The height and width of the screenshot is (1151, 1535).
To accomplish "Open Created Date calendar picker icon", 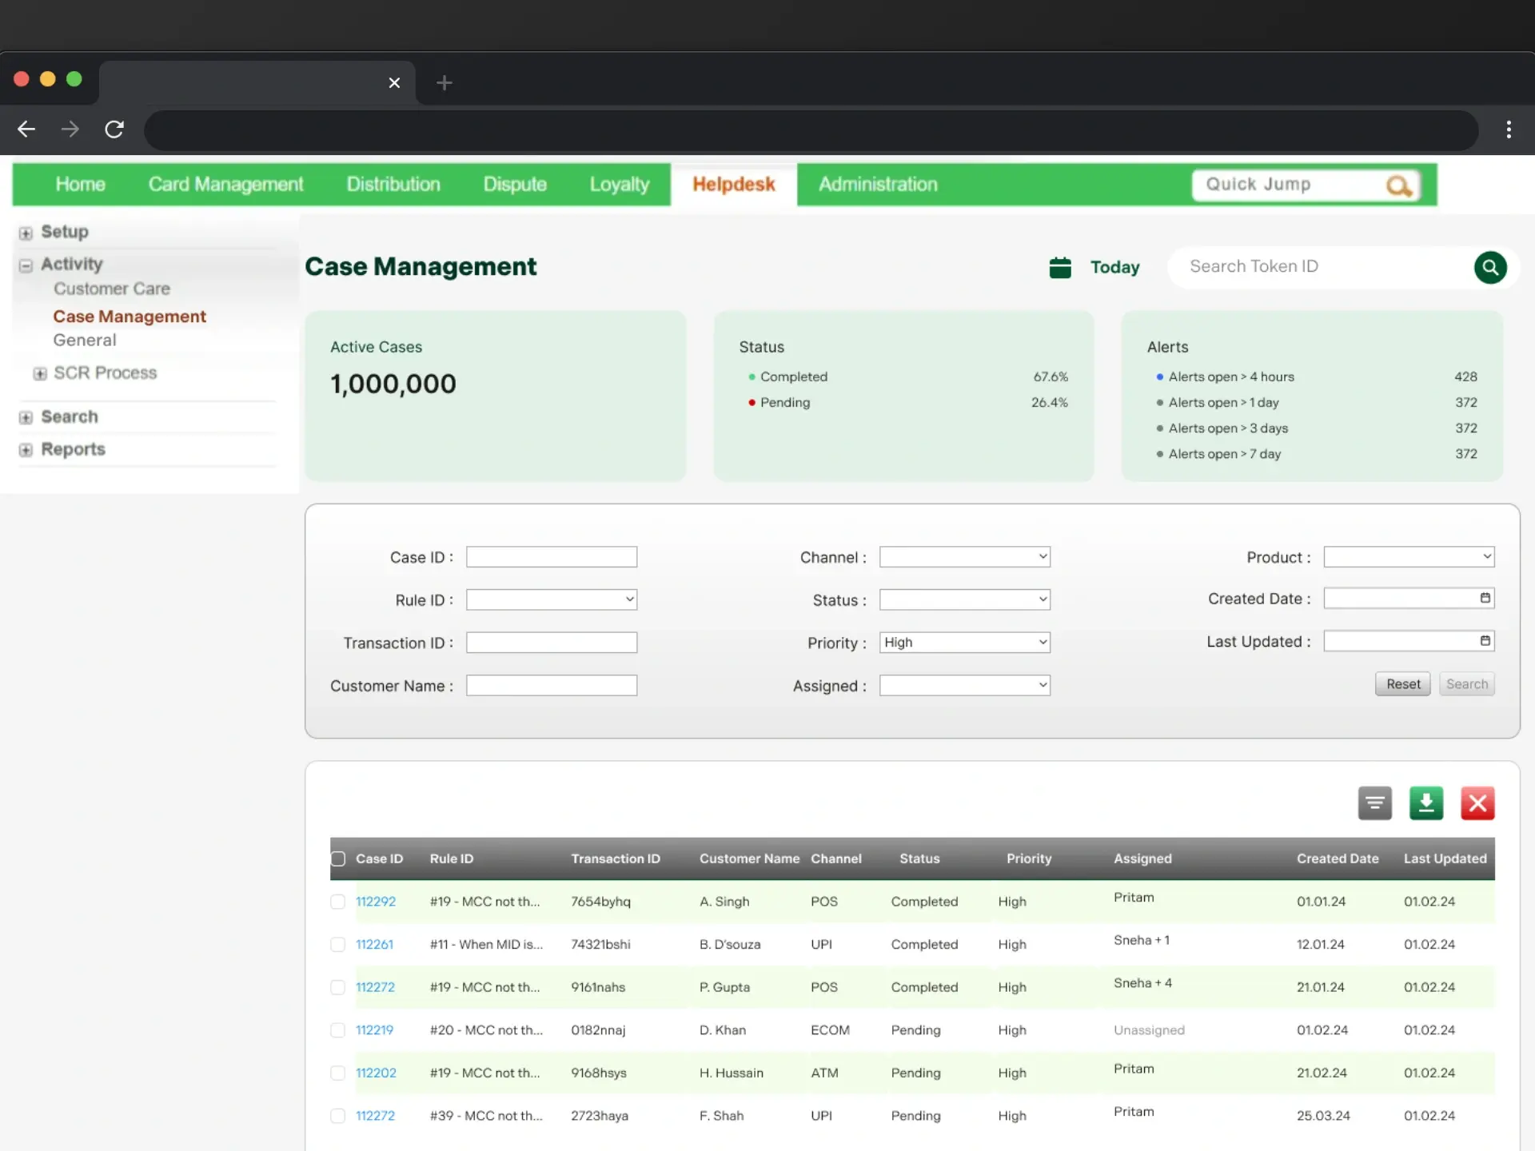I will click(x=1485, y=598).
